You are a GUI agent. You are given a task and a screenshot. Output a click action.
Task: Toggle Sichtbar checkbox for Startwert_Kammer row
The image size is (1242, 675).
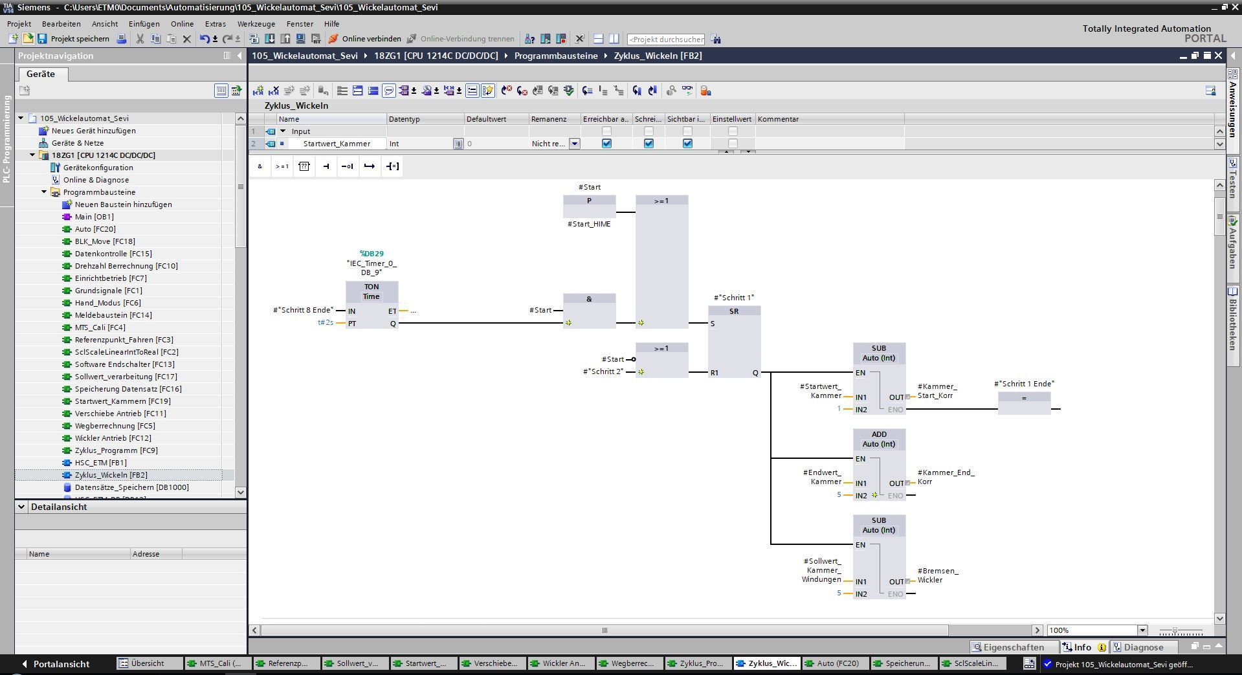687,144
